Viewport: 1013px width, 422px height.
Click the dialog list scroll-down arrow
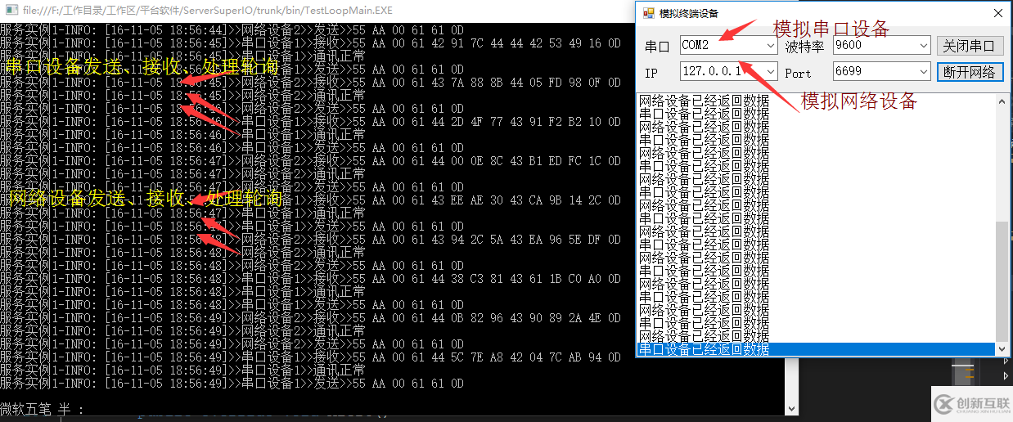click(x=1002, y=349)
